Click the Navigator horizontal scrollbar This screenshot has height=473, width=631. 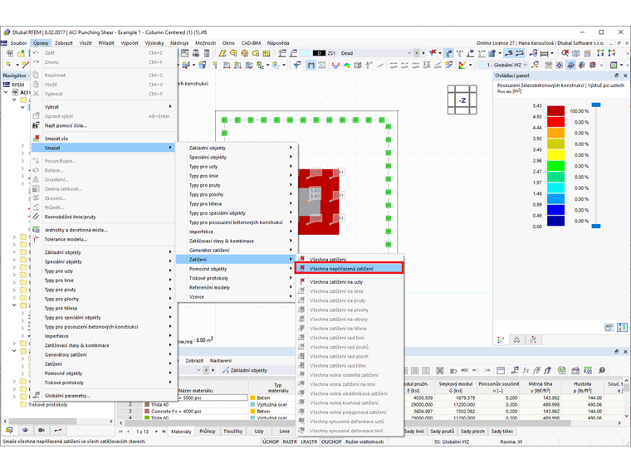pyautogui.click(x=42, y=421)
